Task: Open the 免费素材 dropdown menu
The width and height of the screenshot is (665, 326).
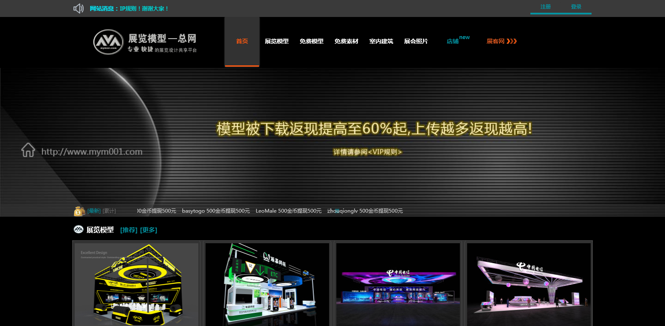Action: click(x=346, y=41)
